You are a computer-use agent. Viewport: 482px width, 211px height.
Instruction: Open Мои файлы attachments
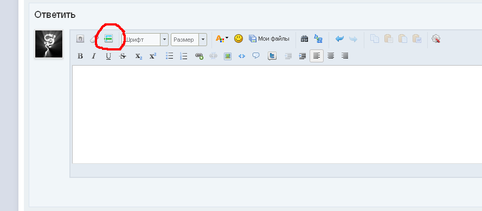(x=269, y=39)
